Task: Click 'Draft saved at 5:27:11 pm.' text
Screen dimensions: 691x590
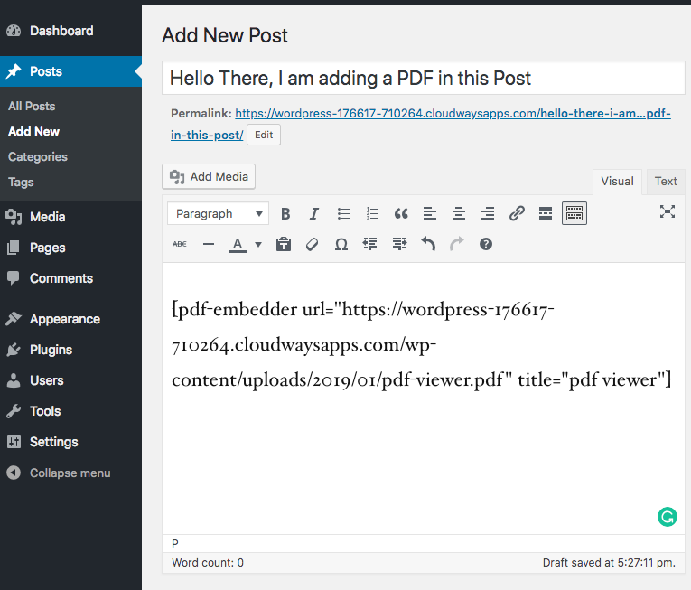Action: pyautogui.click(x=609, y=563)
